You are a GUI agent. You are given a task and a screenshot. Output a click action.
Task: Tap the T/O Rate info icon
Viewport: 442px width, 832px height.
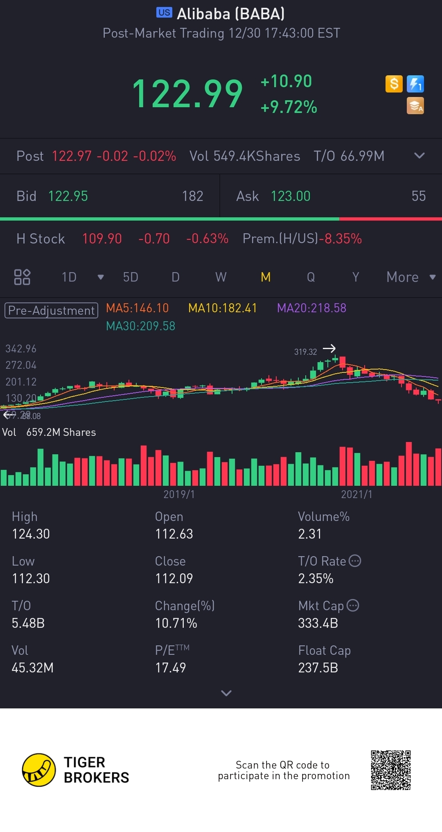coord(355,561)
